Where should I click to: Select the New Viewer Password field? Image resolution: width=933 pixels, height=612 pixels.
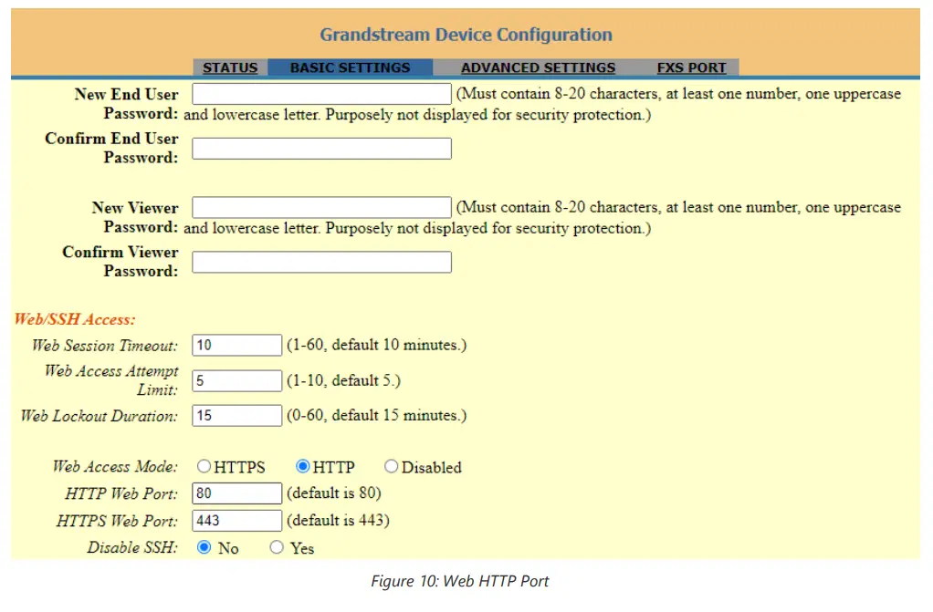coord(321,208)
